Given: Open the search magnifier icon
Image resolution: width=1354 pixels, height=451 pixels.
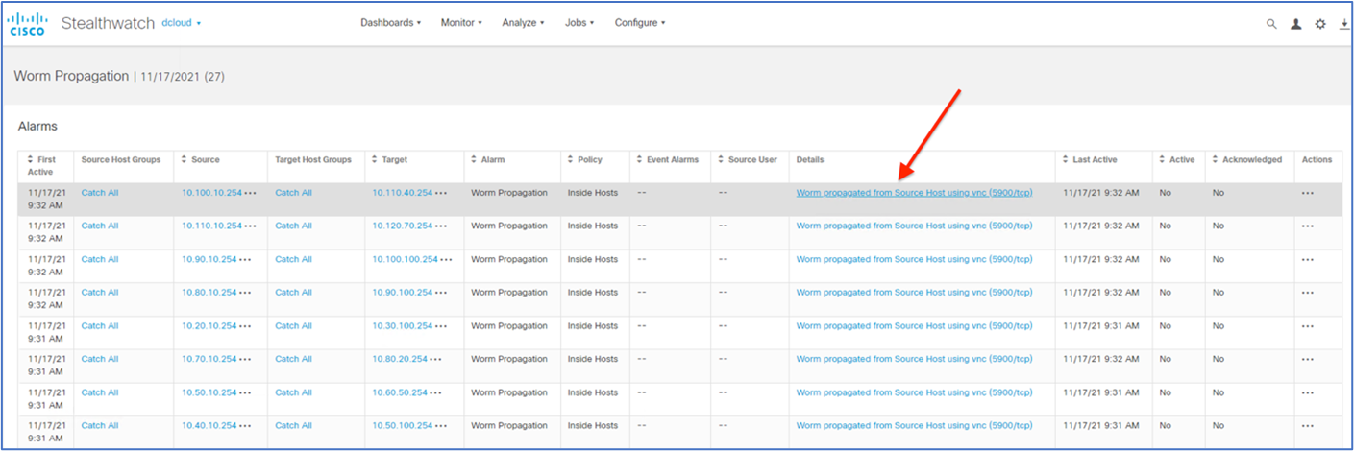Looking at the screenshot, I should [1272, 24].
